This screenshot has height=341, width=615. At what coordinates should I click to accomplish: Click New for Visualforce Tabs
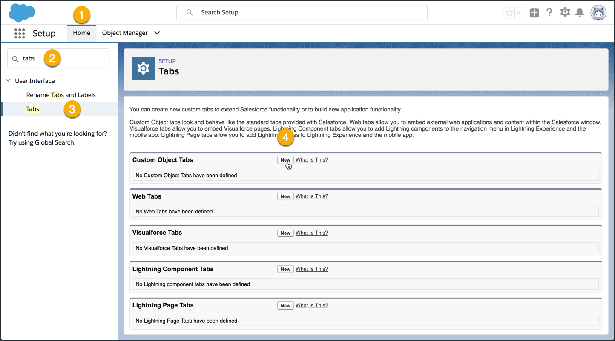[x=285, y=233]
